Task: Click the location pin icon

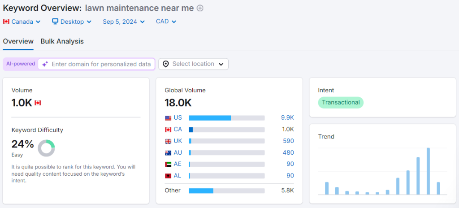Action: [x=166, y=64]
